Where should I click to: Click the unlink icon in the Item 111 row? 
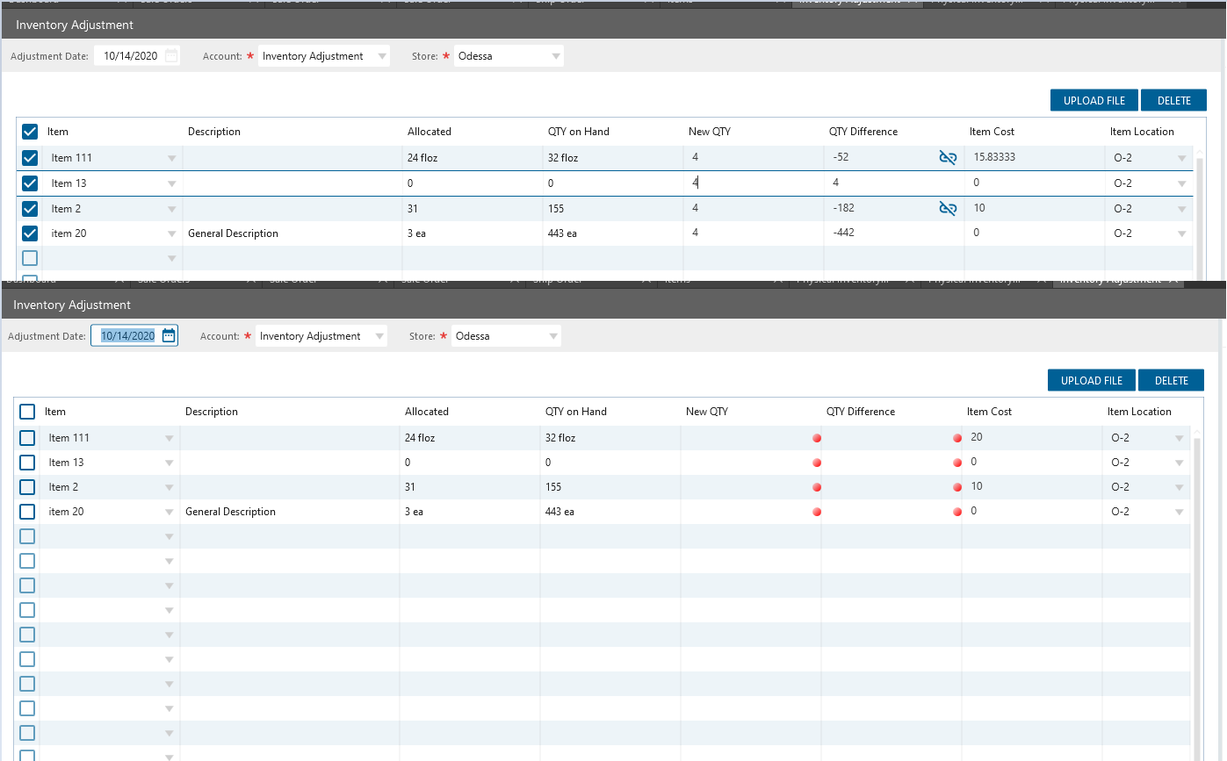click(948, 158)
